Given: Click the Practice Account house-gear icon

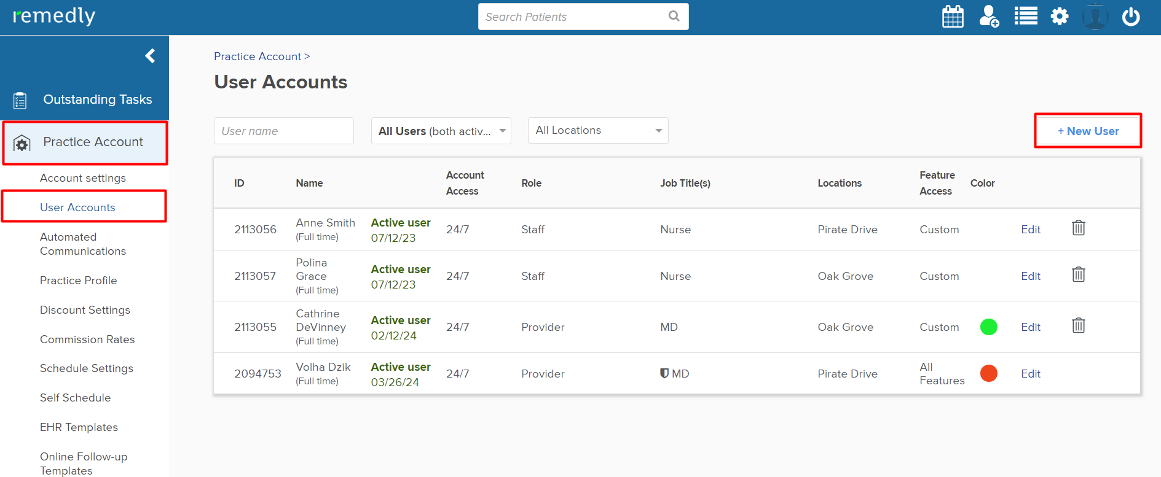Looking at the screenshot, I should pyautogui.click(x=22, y=143).
